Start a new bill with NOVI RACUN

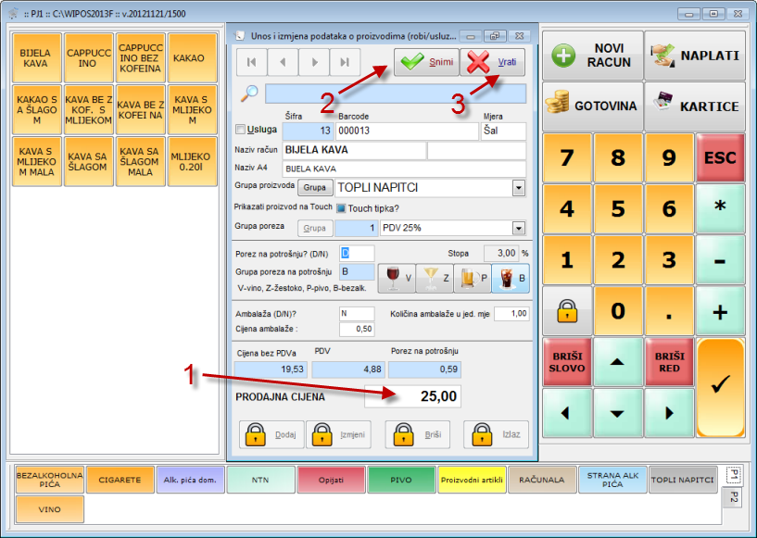click(x=591, y=56)
